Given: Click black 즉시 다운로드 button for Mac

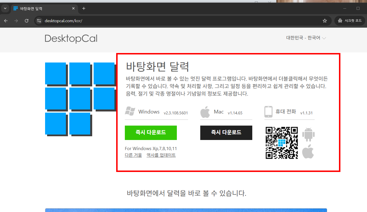Looking at the screenshot, I should coord(226,133).
